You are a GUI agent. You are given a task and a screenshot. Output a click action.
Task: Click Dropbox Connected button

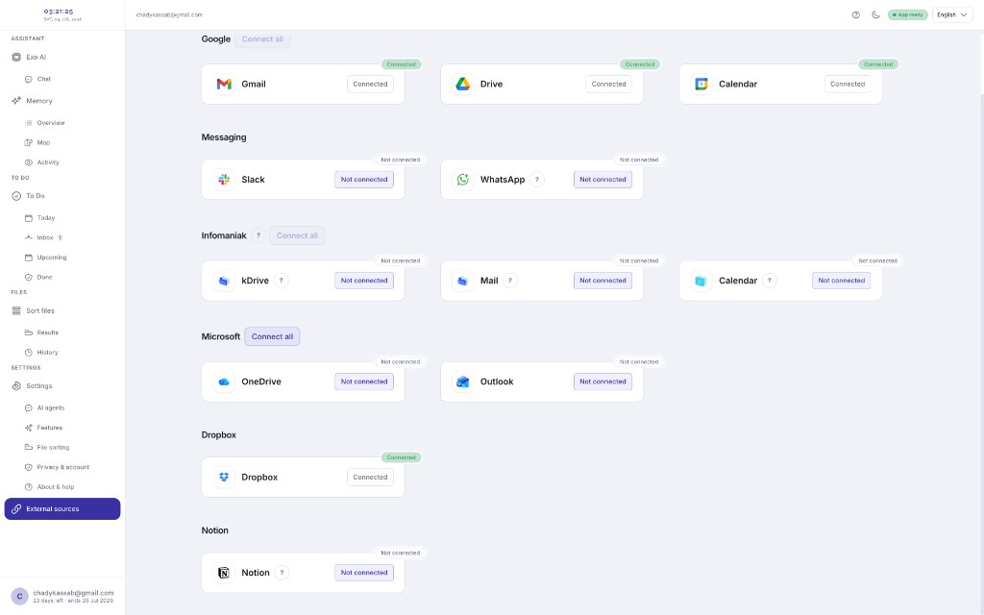(370, 477)
